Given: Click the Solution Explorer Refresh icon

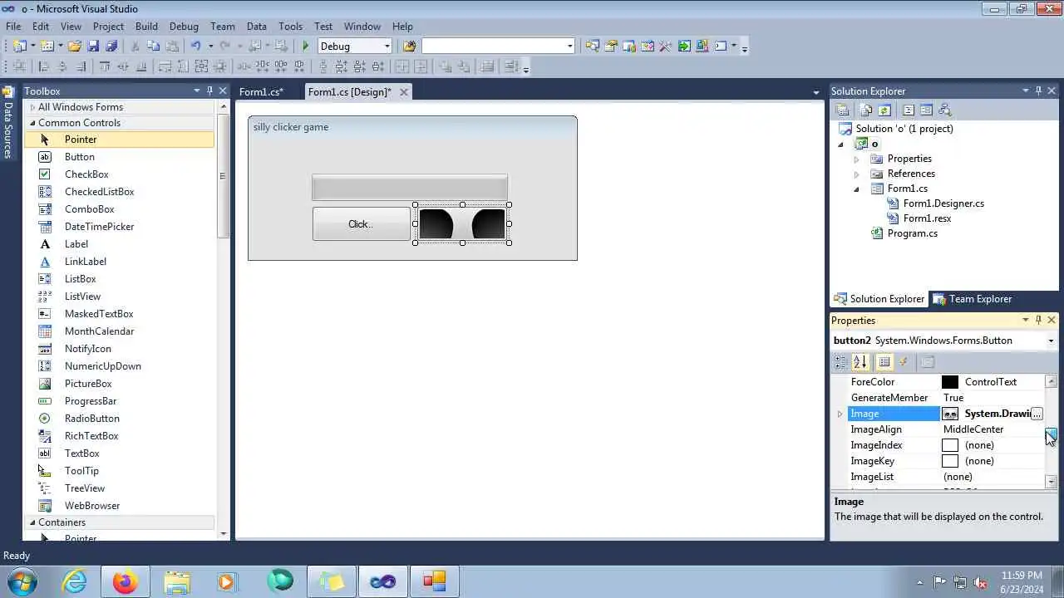Looking at the screenshot, I should (x=884, y=110).
